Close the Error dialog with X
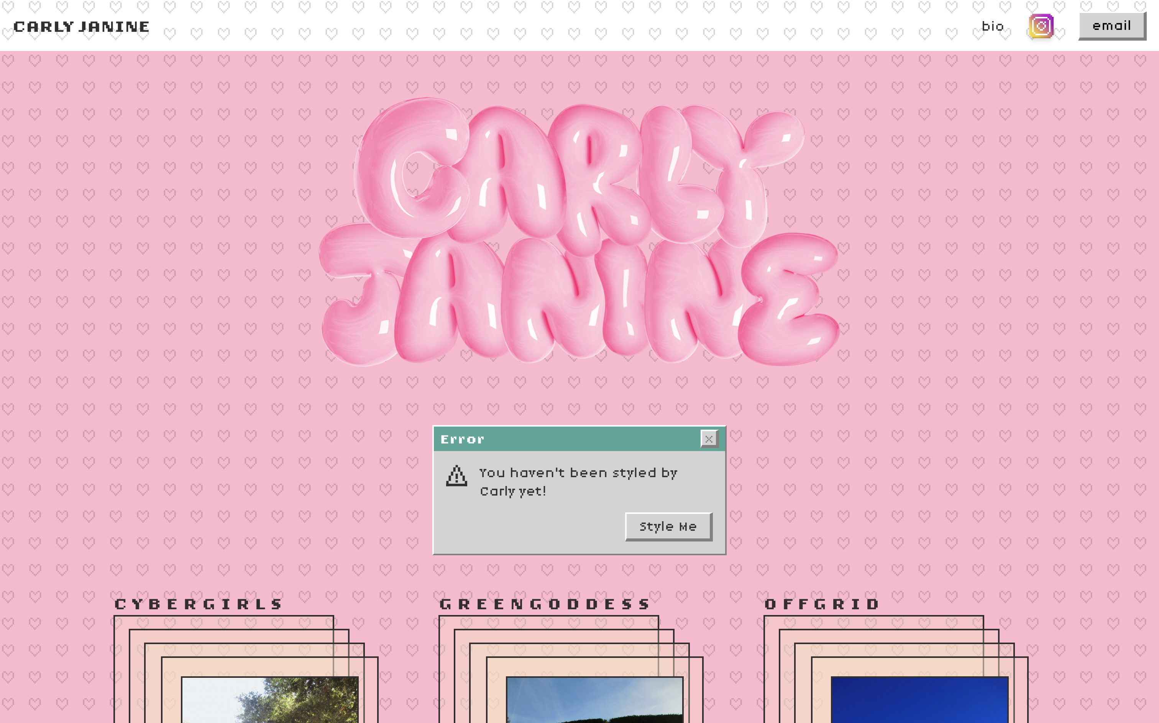 [709, 439]
